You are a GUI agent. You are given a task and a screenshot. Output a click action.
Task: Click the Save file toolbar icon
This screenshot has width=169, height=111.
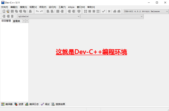[x=12, y=11]
